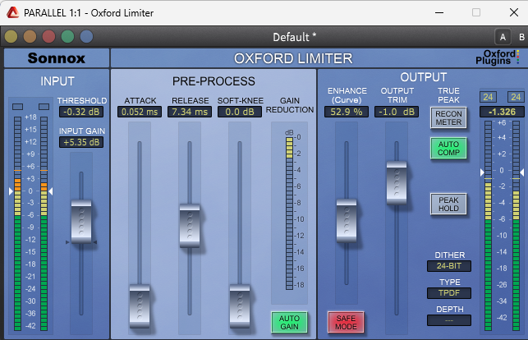Viewport: 528px width, 340px height.
Task: Click the SOFT-KNEE fader handle
Action: (240, 306)
